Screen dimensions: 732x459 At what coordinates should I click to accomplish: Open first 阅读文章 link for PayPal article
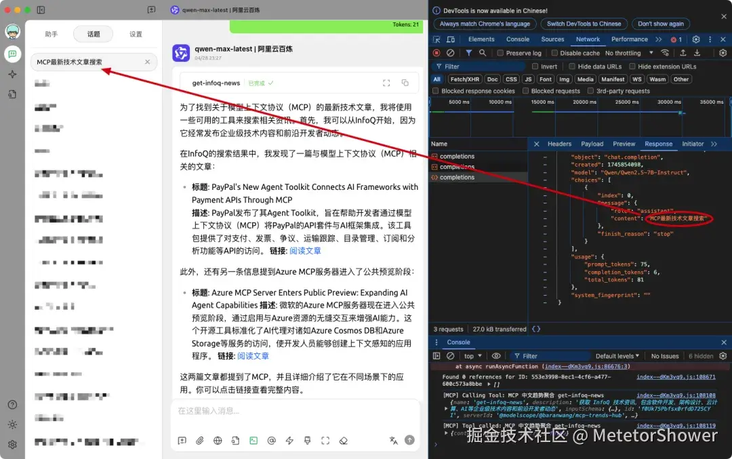305,251
